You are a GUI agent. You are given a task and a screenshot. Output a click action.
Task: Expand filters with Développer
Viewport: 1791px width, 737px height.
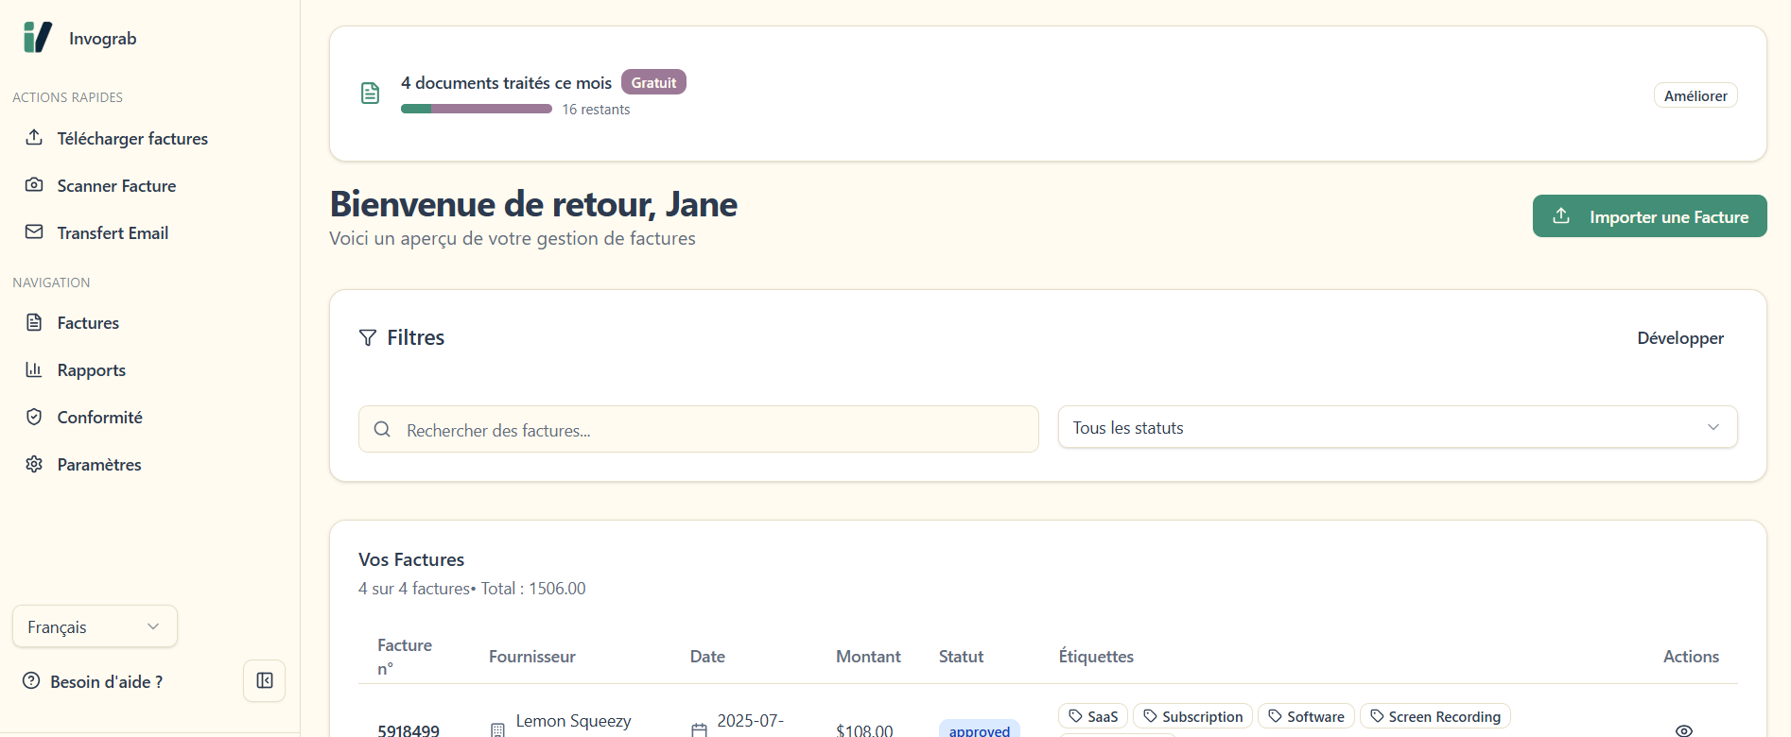pos(1680,338)
